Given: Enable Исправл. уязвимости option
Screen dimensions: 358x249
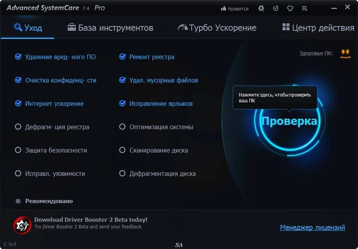Looking at the screenshot, I should [18, 173].
